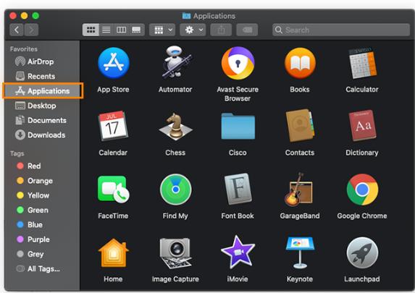Choose the Grey tag
The width and height of the screenshot is (415, 293).
pyautogui.click(x=42, y=254)
